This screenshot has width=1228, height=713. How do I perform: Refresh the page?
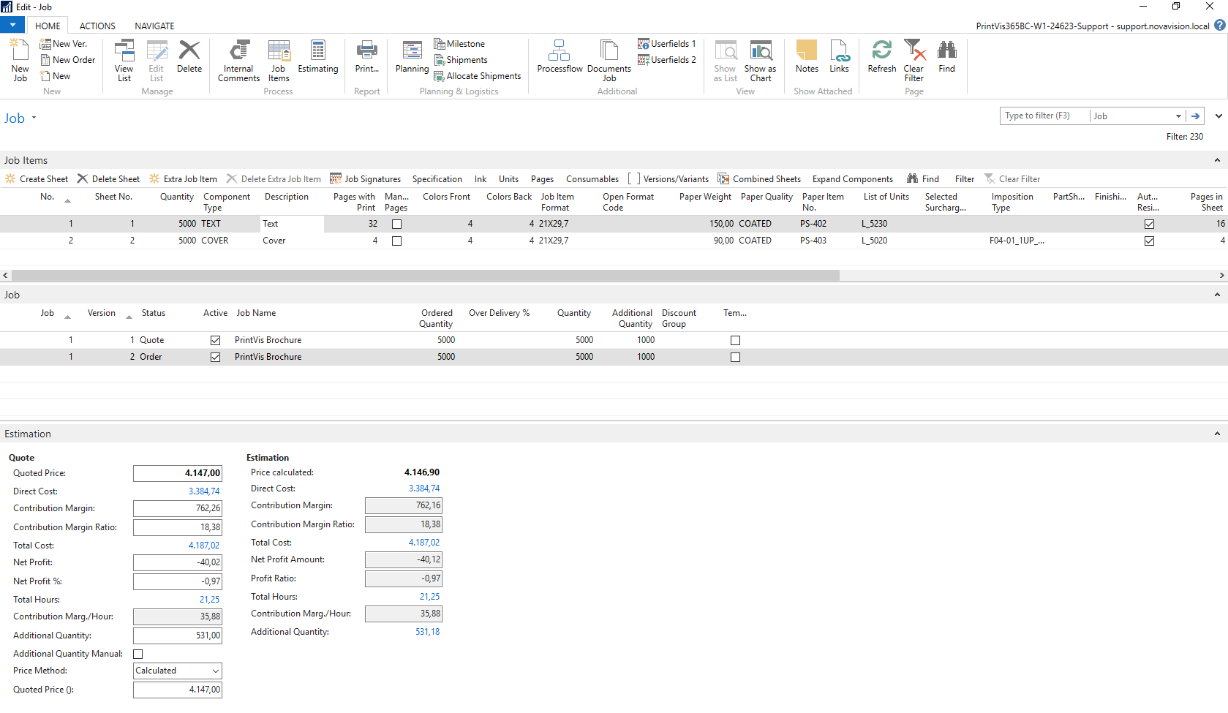pos(882,57)
